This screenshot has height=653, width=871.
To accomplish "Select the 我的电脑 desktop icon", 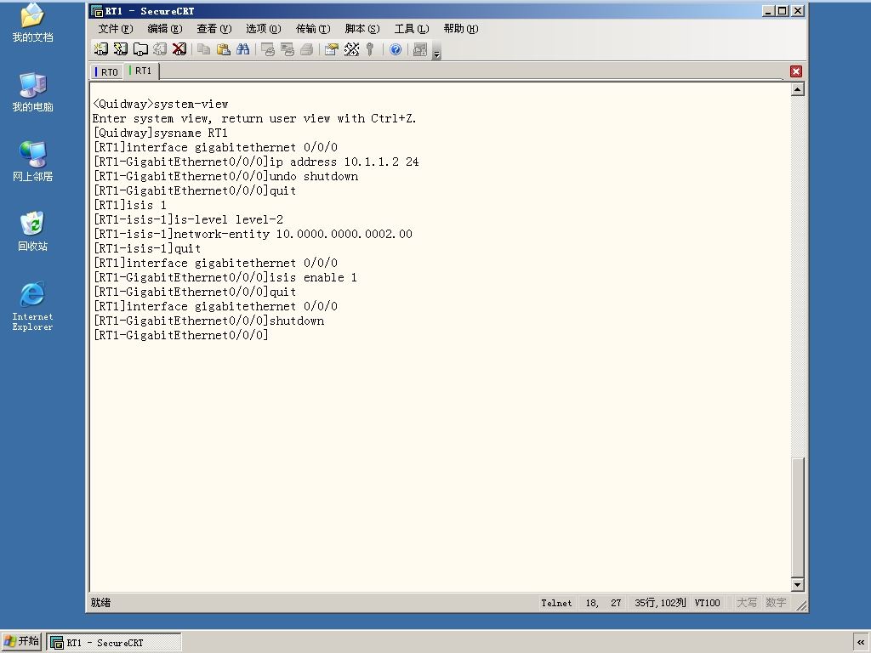I will click(x=33, y=92).
